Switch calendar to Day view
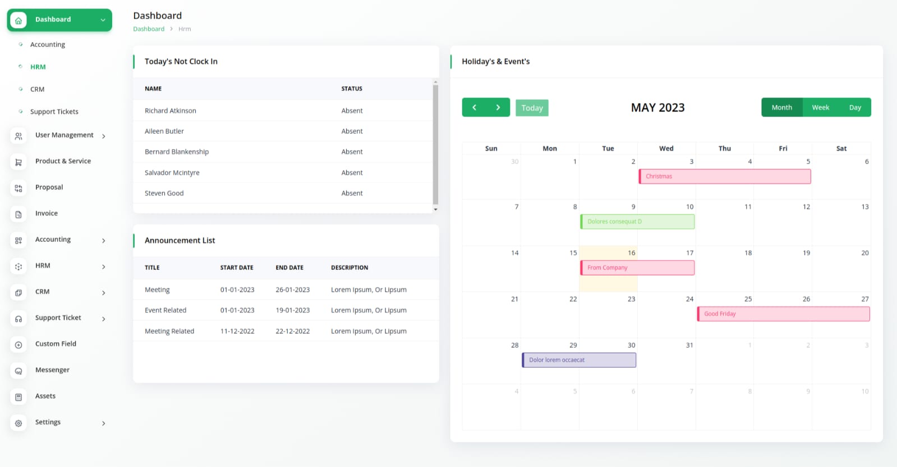897x467 pixels. point(854,108)
